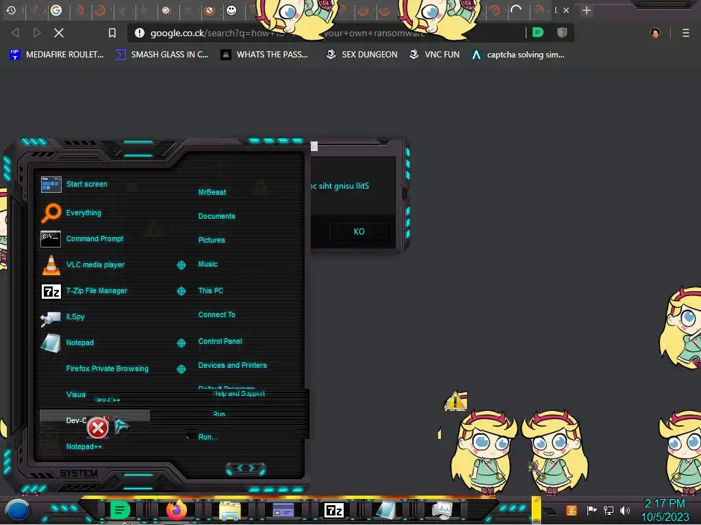Open the SMASH GLASS IN C... bookmark
This screenshot has height=525, width=701.
coord(162,55)
